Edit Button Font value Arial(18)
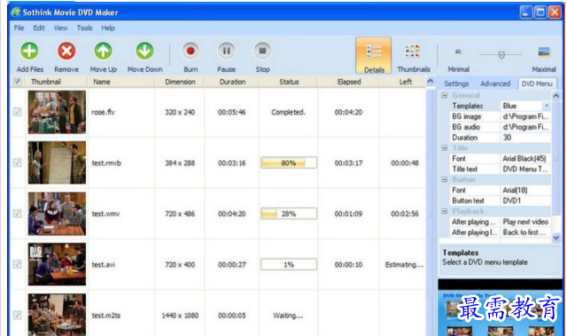The height and width of the screenshot is (336, 567). (525, 190)
